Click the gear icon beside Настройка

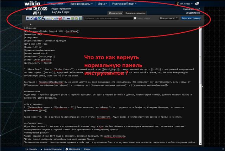click(x=67, y=149)
